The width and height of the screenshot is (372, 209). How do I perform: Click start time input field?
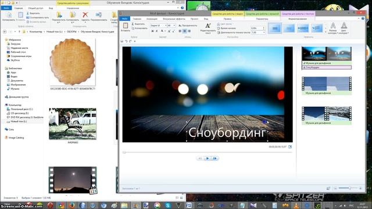[257, 28]
